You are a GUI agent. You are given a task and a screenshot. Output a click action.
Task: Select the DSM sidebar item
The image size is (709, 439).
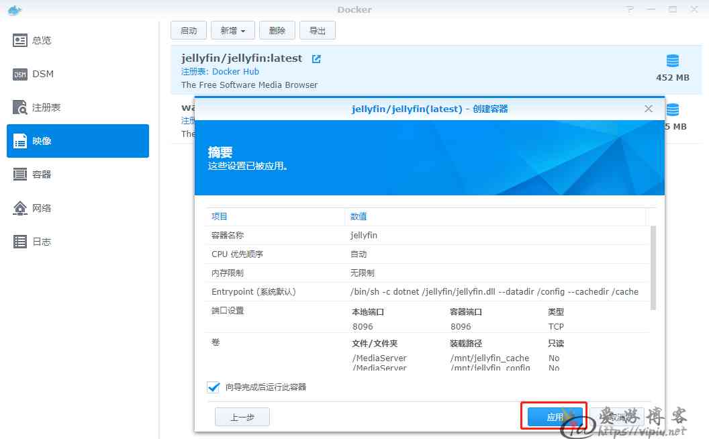pyautogui.click(x=78, y=74)
